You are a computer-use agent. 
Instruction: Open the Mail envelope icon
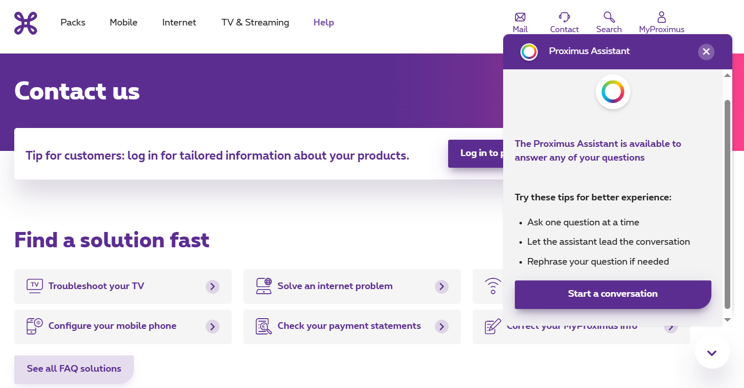pyautogui.click(x=520, y=17)
